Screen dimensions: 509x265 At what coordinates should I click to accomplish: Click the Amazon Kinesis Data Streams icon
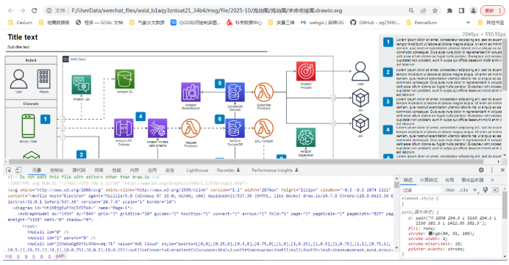[157, 128]
